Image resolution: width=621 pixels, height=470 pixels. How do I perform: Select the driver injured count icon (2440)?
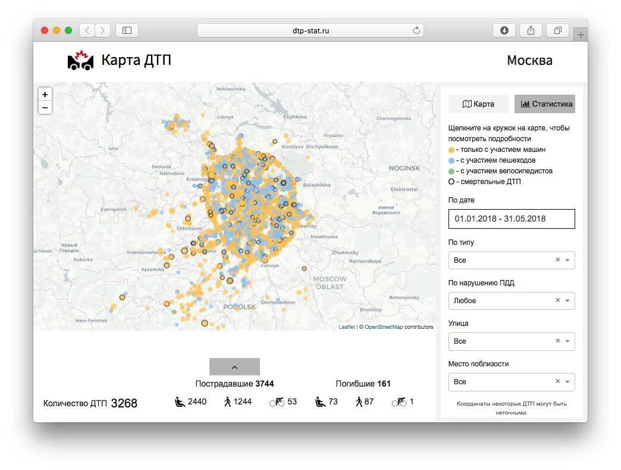click(x=179, y=401)
